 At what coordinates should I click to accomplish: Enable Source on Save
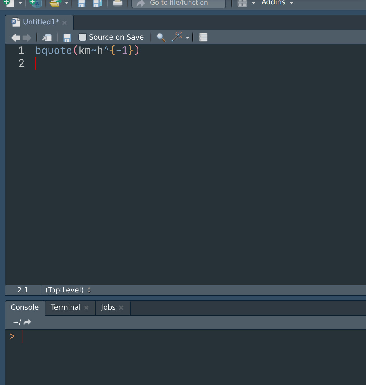tap(83, 37)
